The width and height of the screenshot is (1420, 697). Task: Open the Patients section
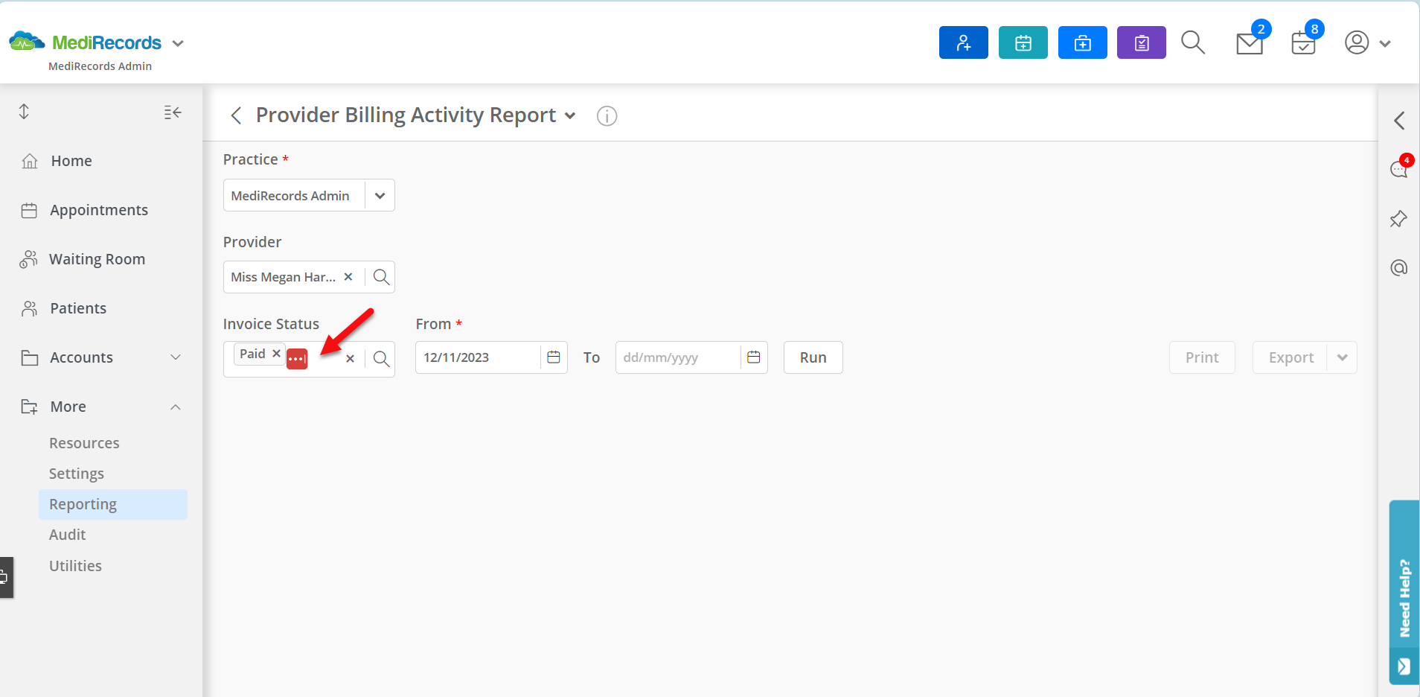click(x=78, y=308)
